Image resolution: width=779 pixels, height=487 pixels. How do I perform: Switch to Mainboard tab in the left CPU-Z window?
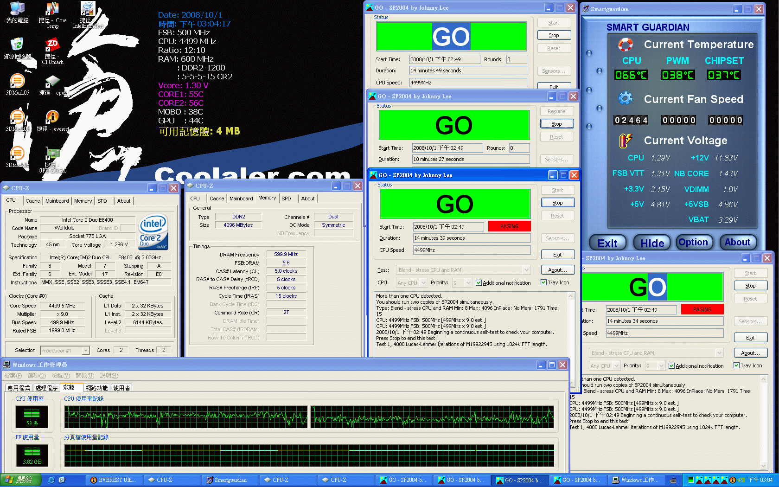[x=57, y=201]
